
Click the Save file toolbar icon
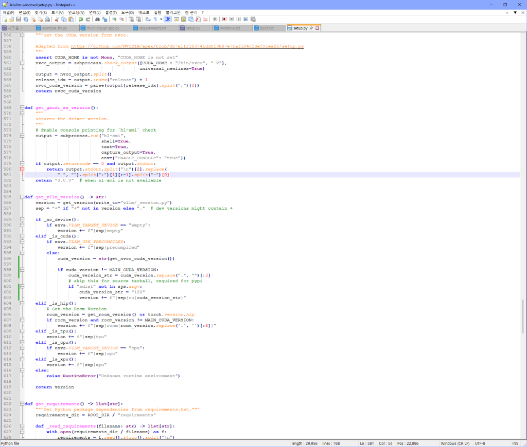click(x=19, y=20)
